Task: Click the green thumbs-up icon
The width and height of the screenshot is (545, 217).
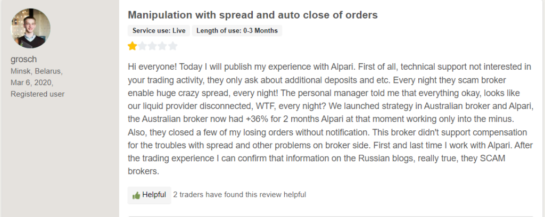Action: click(x=136, y=196)
